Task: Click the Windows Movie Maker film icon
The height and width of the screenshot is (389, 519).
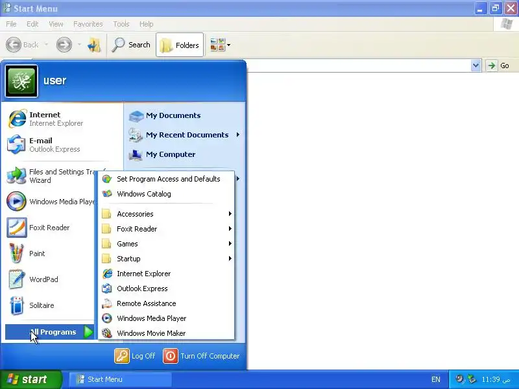Action: 107,333
